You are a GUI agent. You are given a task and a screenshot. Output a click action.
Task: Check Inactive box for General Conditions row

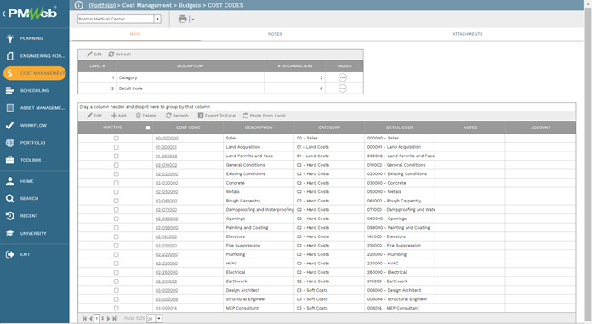(117, 165)
